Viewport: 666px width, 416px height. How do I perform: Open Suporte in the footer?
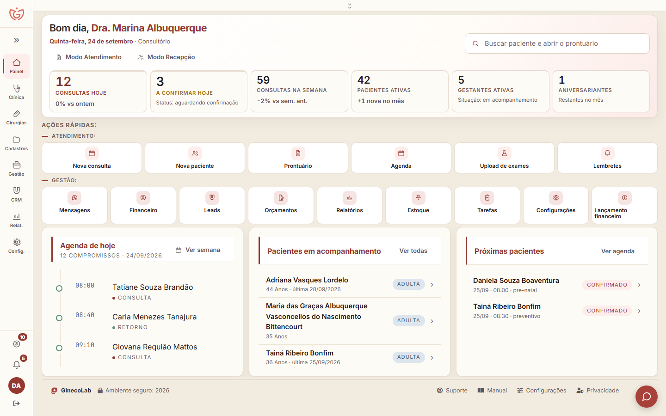click(452, 391)
